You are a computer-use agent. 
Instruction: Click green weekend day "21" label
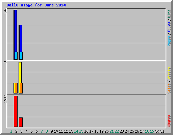[x=112, y=131]
